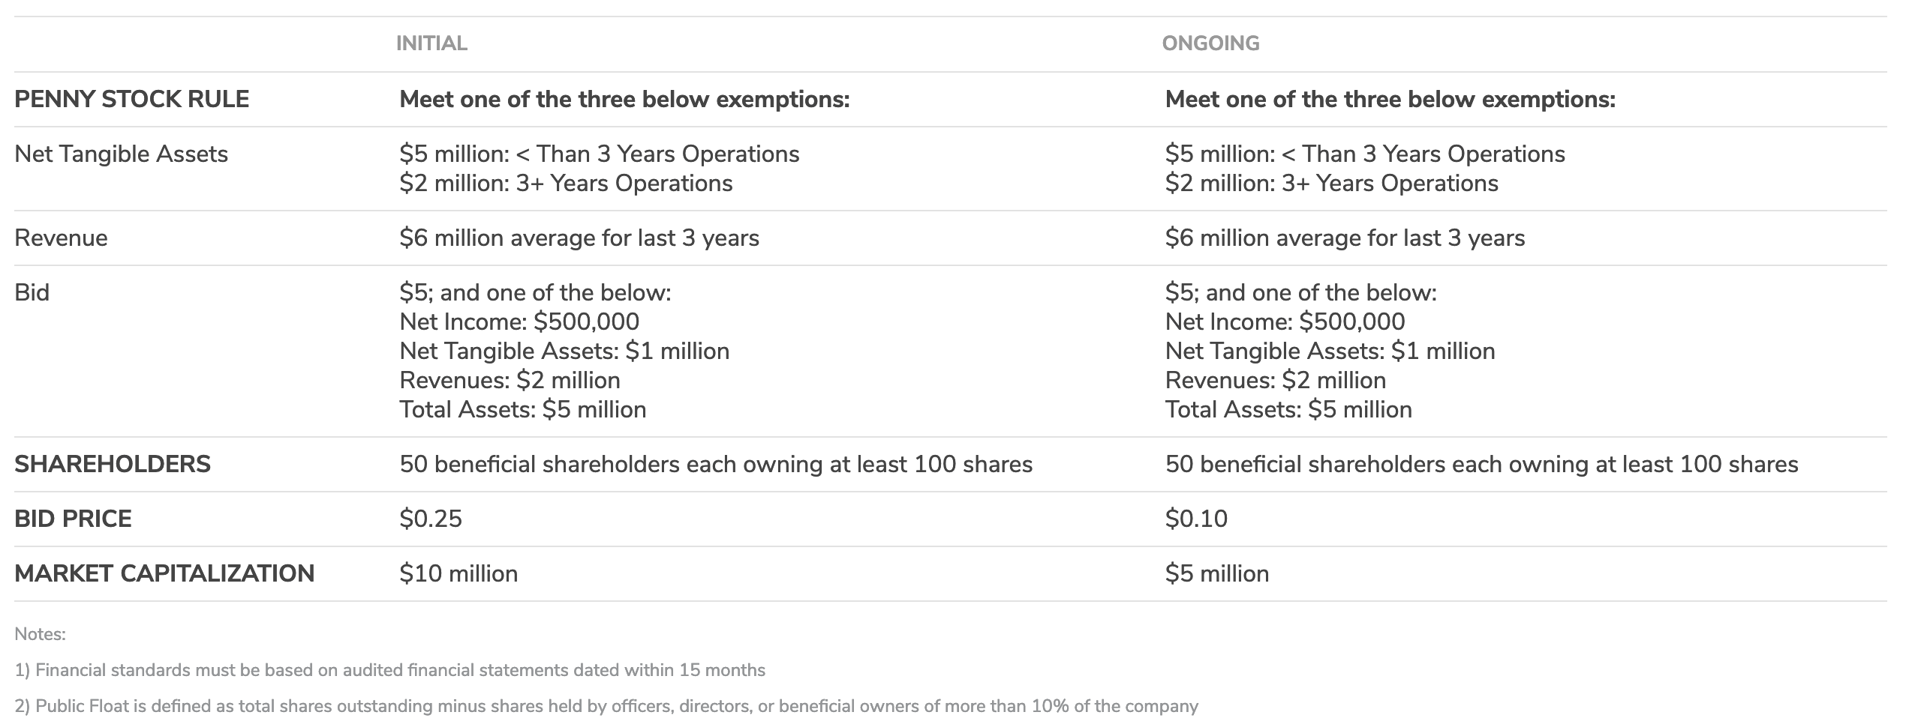Screen dimensions: 1906x727
Task: Click the BID PRICE row label
Action: click(73, 519)
